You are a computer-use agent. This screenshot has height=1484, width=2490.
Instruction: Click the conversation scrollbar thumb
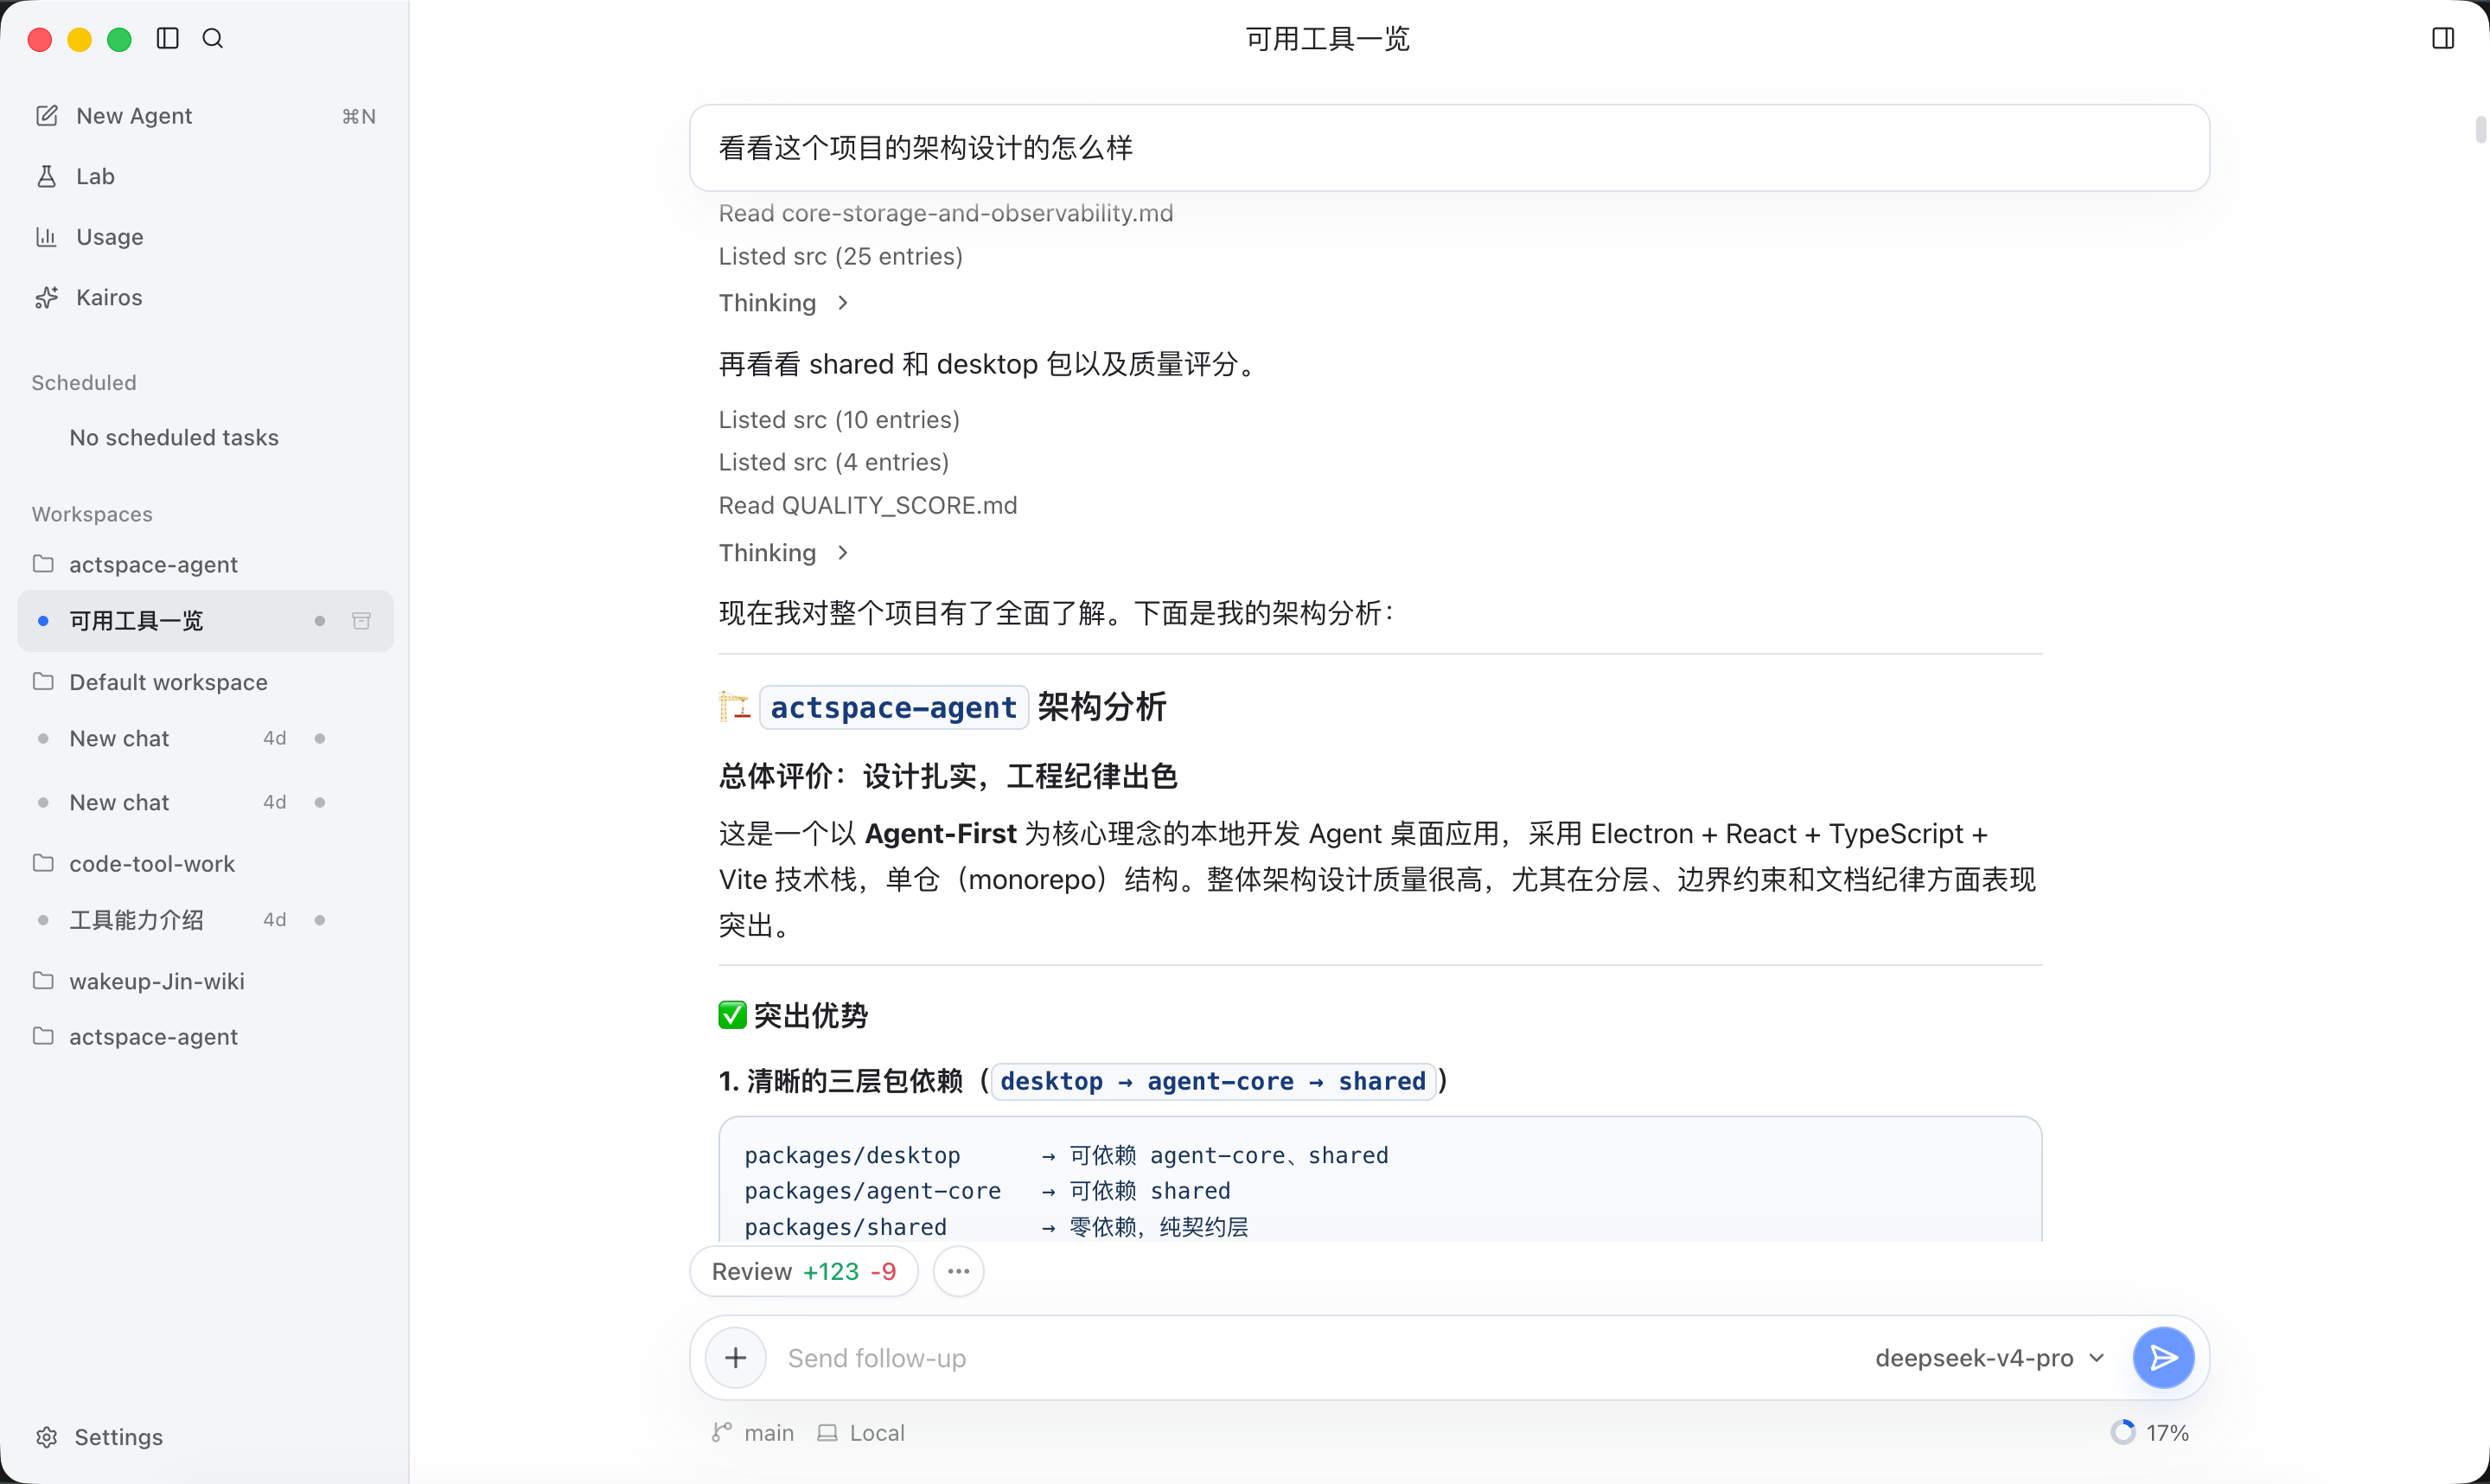coord(2481,130)
